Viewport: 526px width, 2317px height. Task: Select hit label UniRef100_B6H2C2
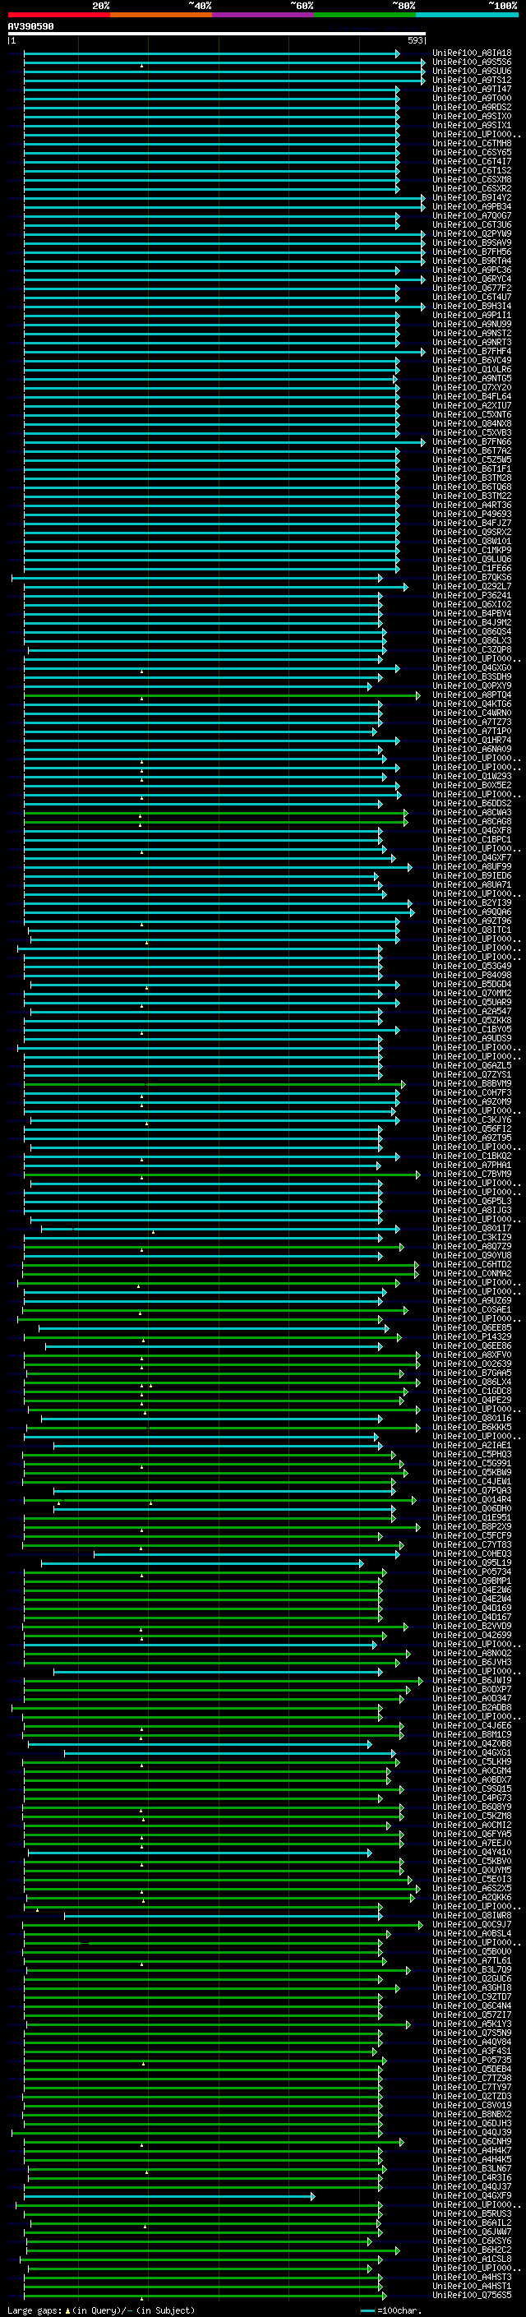pos(472,2250)
